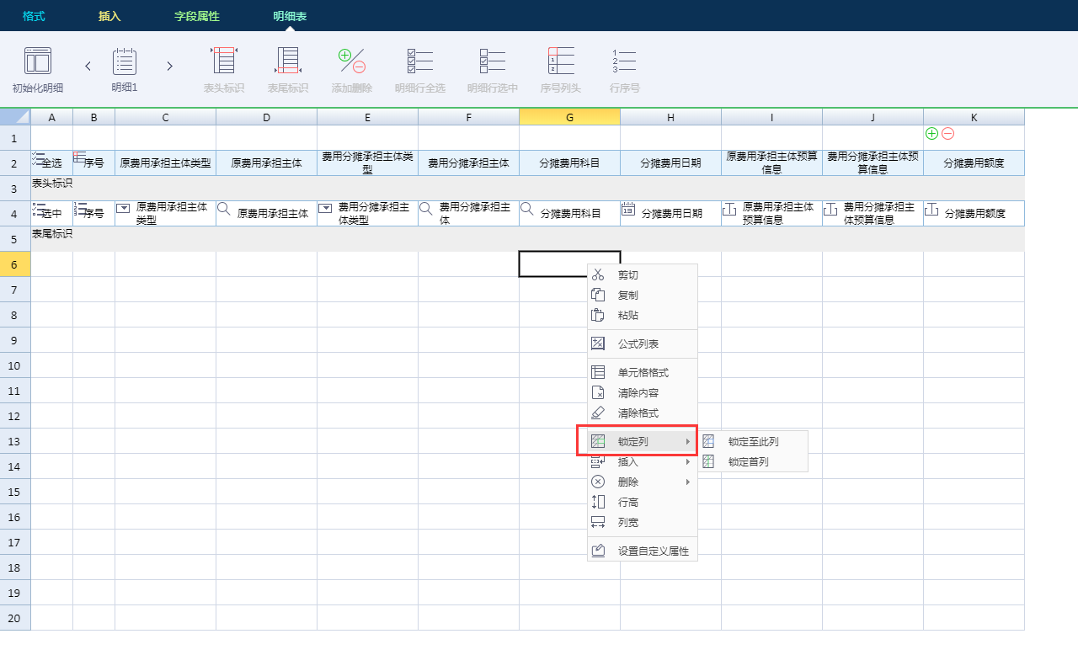Click the red minus icon in column K
1078x655 pixels.
947,133
